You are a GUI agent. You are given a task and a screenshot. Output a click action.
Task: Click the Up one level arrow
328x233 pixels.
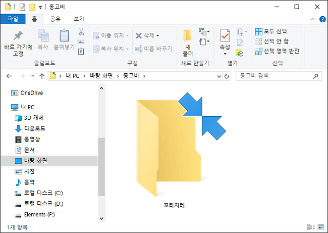[42, 76]
